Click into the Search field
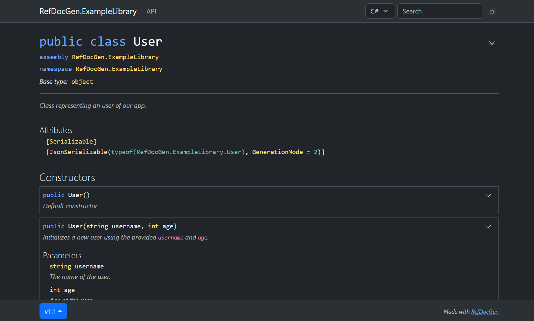 tap(439, 11)
